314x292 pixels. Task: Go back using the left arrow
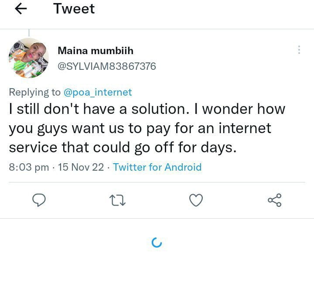(x=21, y=9)
